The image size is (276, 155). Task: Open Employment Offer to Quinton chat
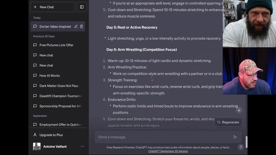point(60,124)
